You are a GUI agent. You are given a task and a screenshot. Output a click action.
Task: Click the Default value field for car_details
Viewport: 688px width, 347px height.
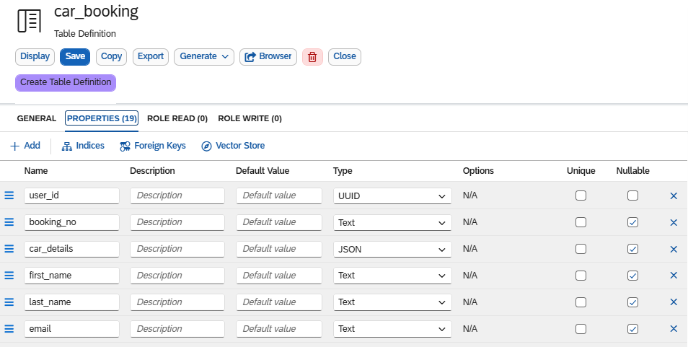279,249
